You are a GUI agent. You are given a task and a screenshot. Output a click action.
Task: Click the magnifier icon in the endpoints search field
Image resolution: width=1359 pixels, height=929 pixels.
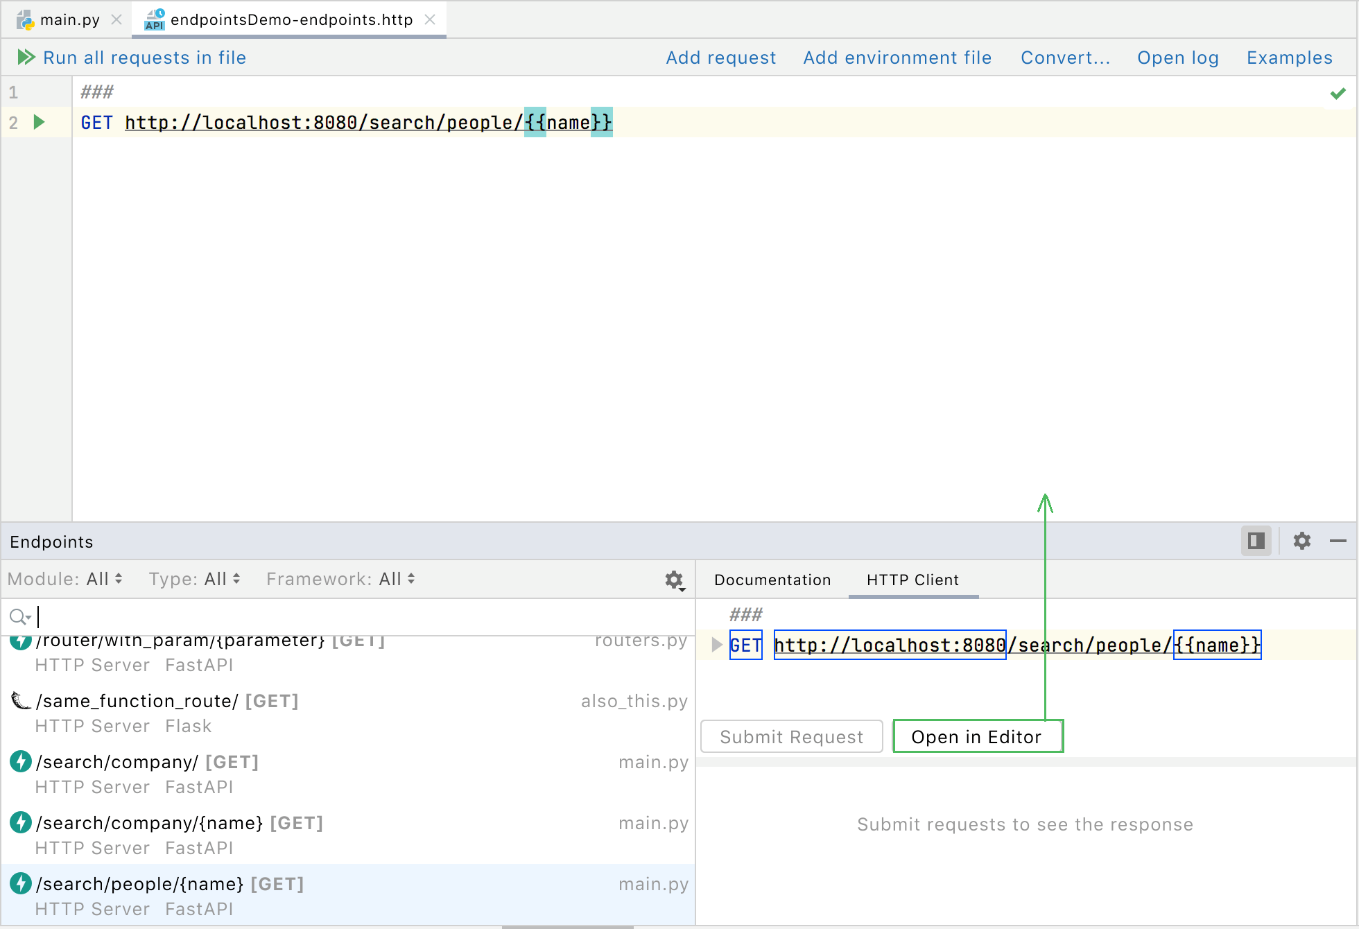point(19,616)
